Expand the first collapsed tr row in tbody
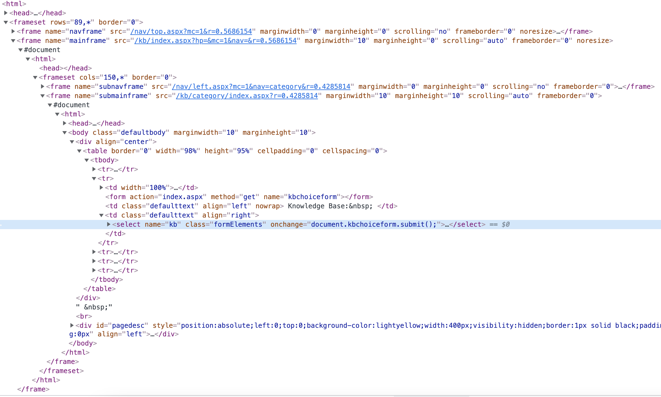 click(x=94, y=169)
